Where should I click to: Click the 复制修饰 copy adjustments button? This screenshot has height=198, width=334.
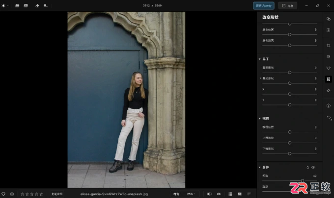(x=57, y=194)
